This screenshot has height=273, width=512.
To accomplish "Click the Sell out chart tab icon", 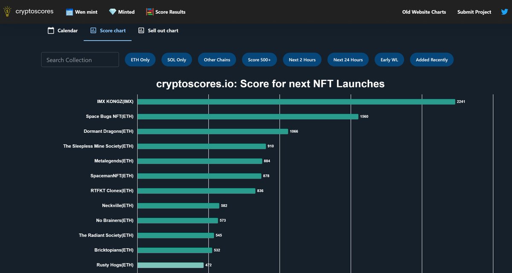I will [141, 30].
